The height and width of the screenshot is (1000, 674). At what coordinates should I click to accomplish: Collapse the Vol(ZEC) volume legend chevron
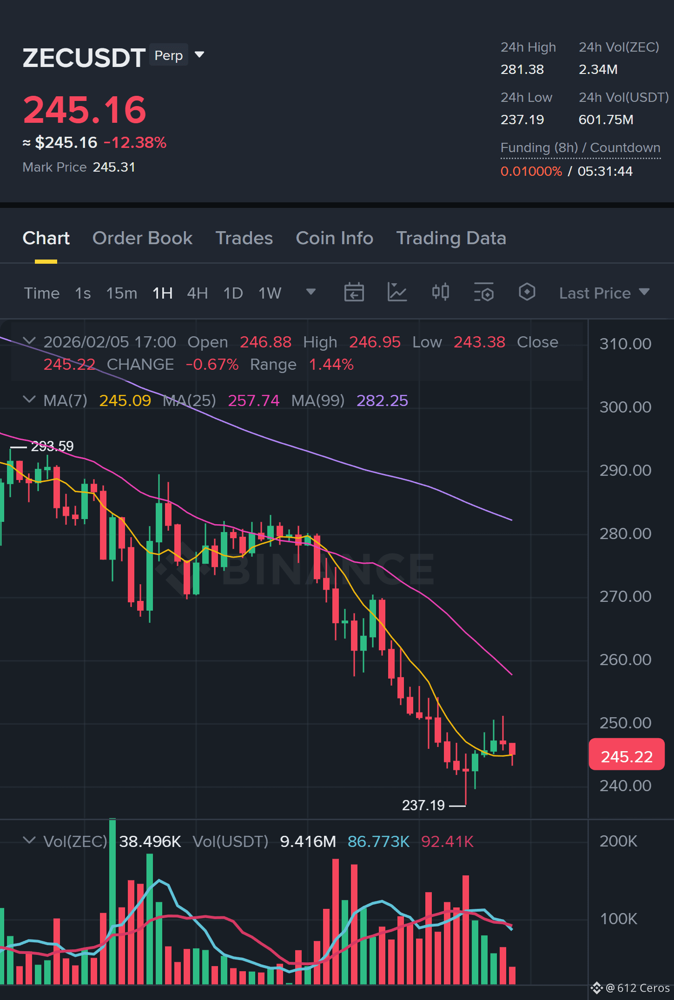pyautogui.click(x=29, y=841)
